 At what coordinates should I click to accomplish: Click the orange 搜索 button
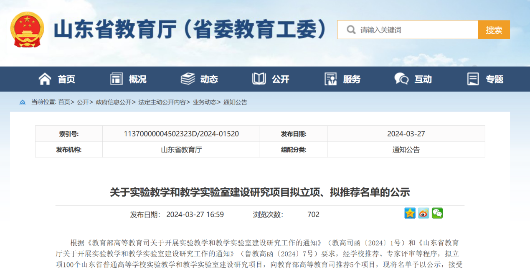[x=494, y=30]
